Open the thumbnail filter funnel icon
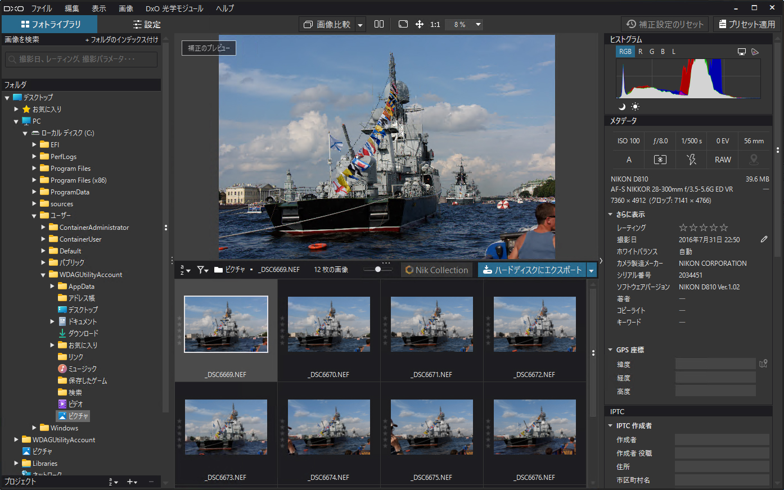This screenshot has width=784, height=490. 201,270
